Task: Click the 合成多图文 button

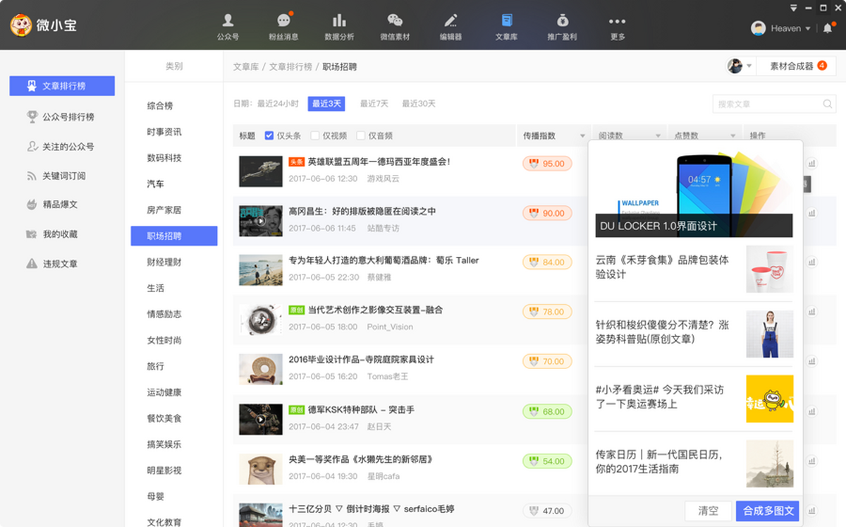Action: (x=768, y=511)
